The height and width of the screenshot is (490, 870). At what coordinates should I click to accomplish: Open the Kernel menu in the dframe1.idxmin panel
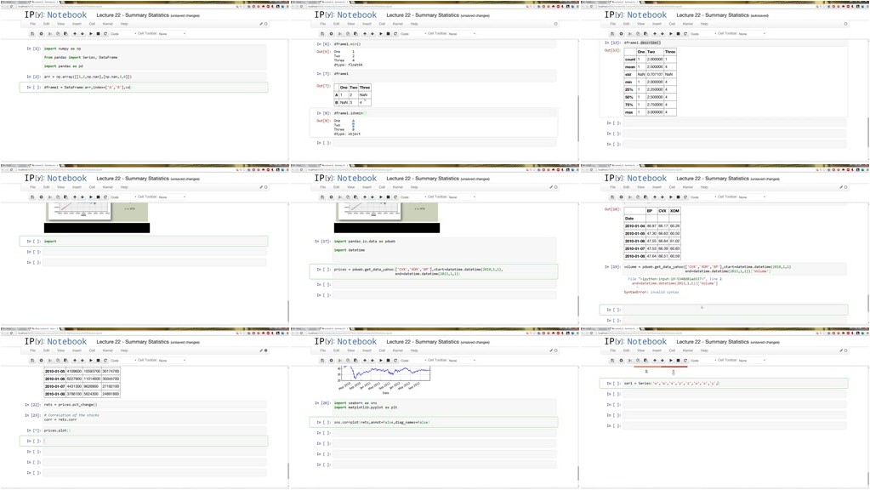(398, 24)
